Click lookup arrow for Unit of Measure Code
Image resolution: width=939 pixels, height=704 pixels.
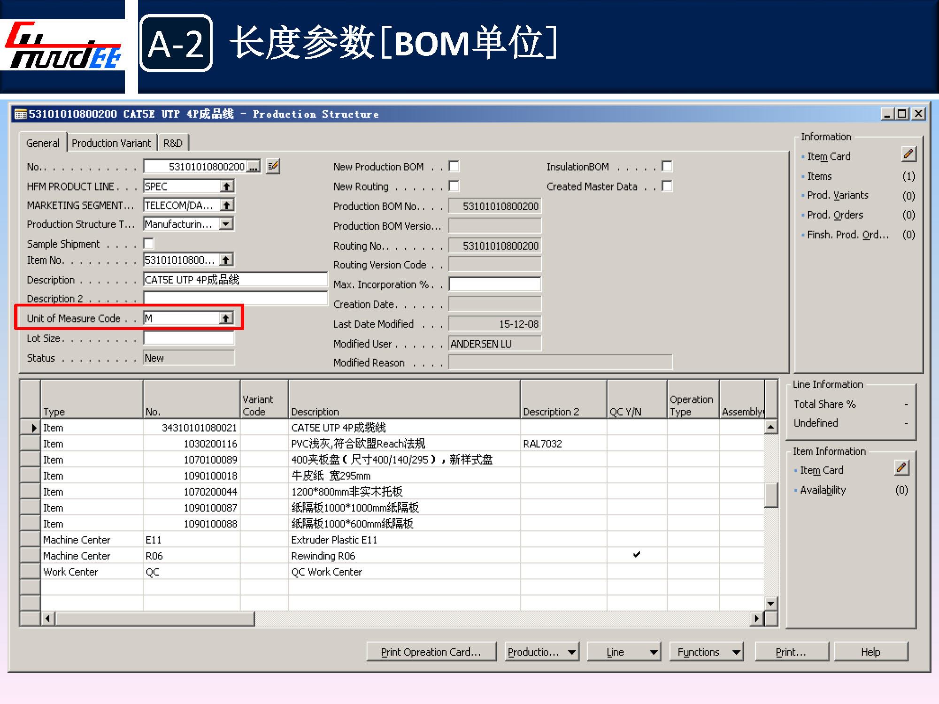click(x=226, y=318)
